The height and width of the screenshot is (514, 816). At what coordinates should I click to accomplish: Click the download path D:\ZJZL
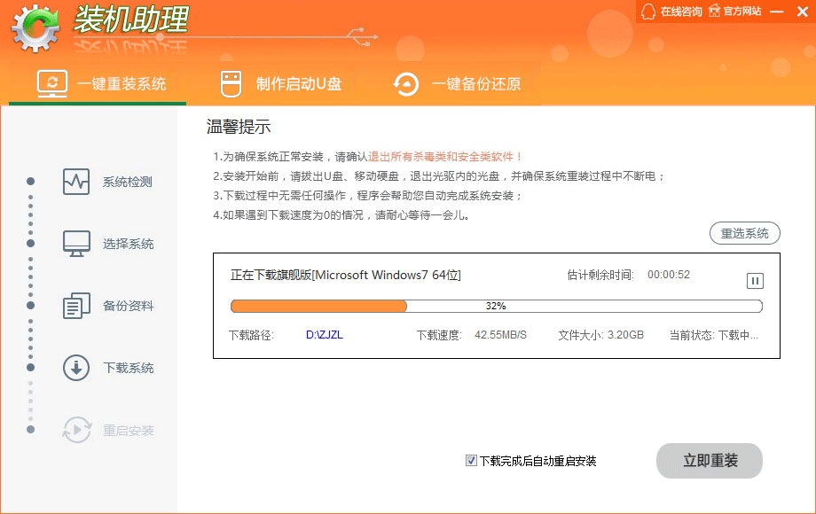pos(324,335)
